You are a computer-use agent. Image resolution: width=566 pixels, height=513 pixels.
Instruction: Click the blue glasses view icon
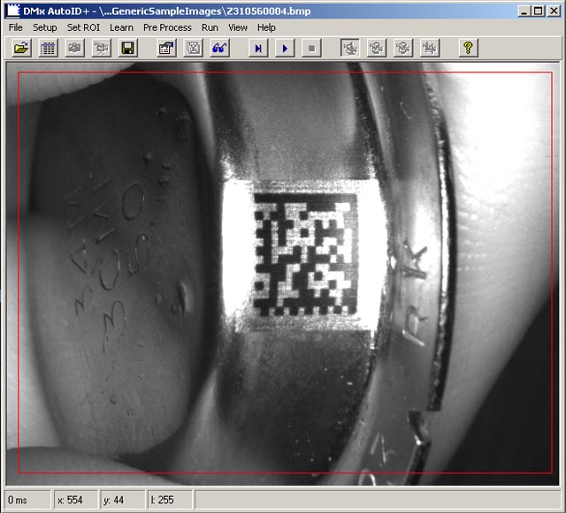click(x=219, y=48)
